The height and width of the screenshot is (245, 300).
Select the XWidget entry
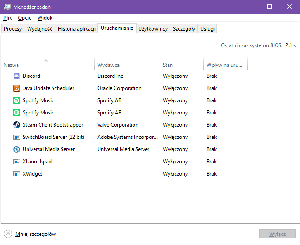(32, 174)
